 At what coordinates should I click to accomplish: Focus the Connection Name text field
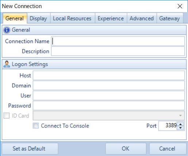tap(118, 41)
